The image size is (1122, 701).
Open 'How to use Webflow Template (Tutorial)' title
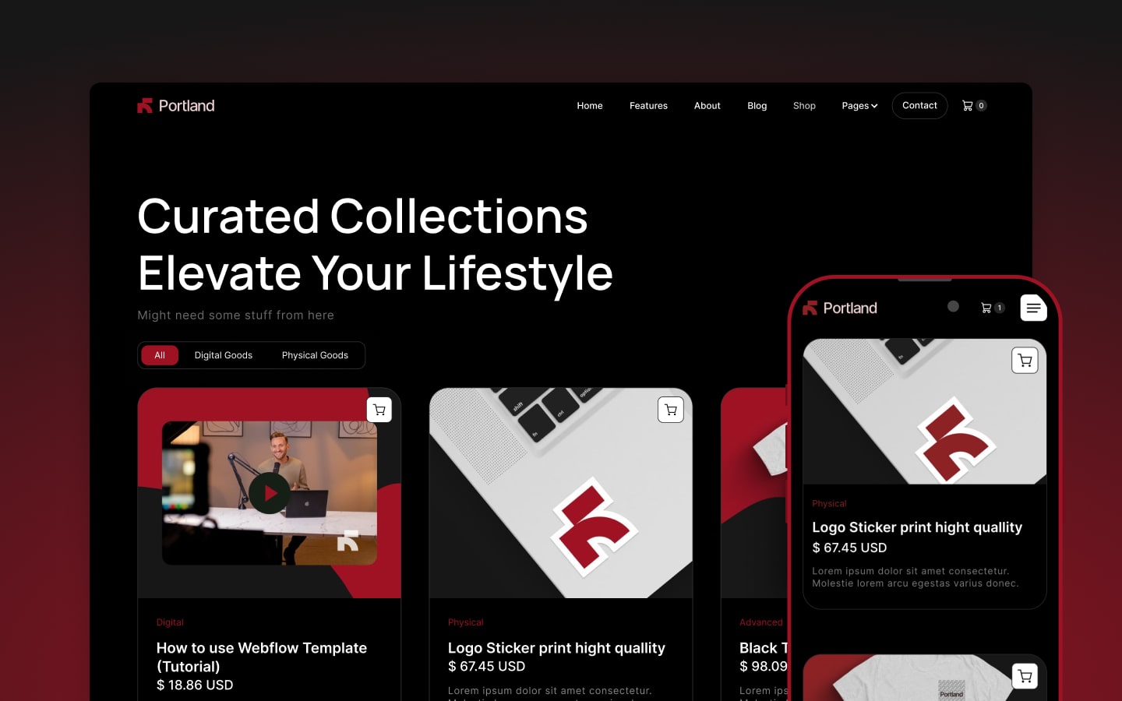(262, 657)
